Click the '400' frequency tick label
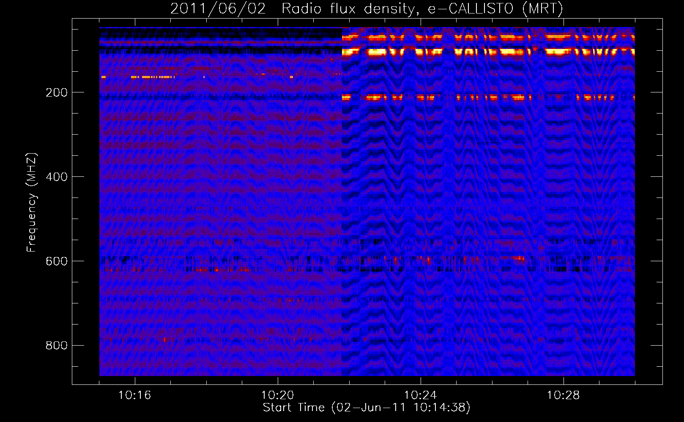The height and width of the screenshot is (422, 684). [x=57, y=177]
